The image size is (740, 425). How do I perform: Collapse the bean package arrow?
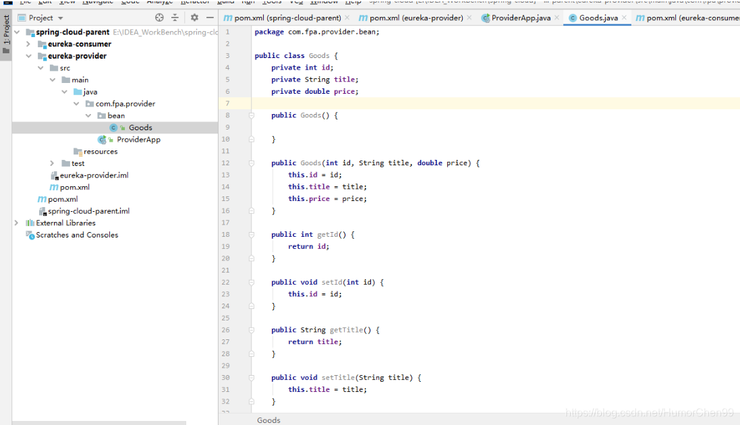[x=88, y=116]
